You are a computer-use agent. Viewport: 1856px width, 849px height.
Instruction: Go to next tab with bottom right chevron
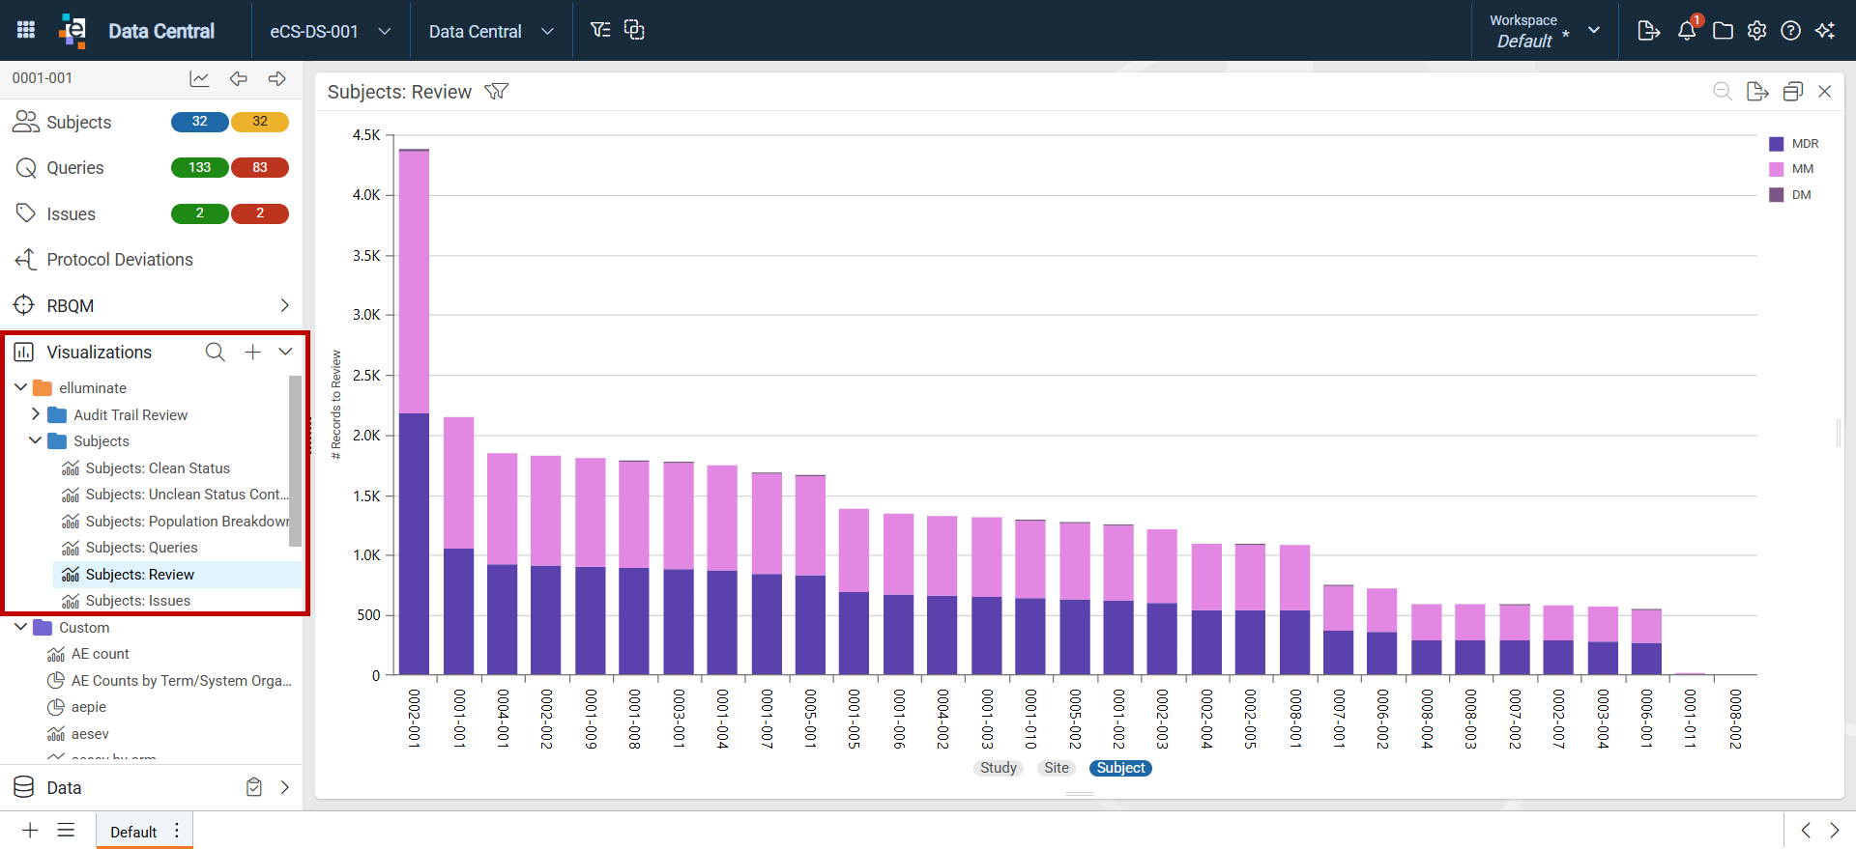[1834, 830]
